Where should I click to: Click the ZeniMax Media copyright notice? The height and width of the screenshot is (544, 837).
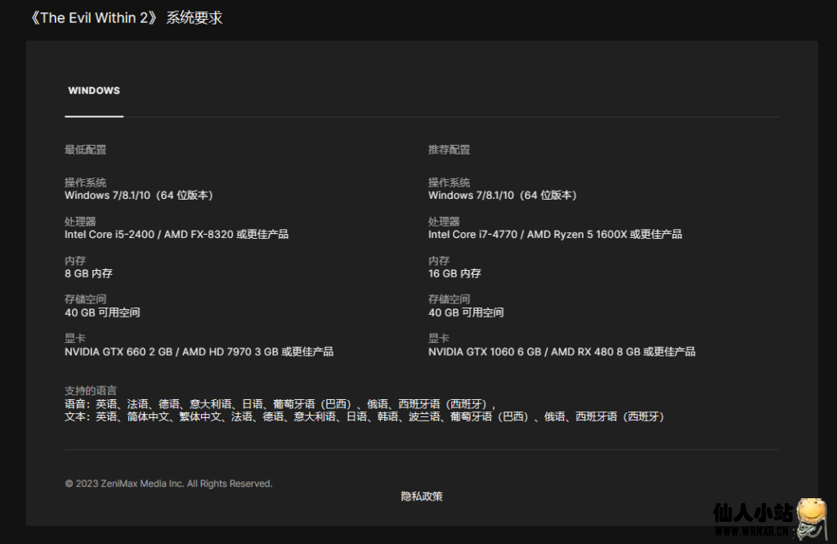(168, 483)
